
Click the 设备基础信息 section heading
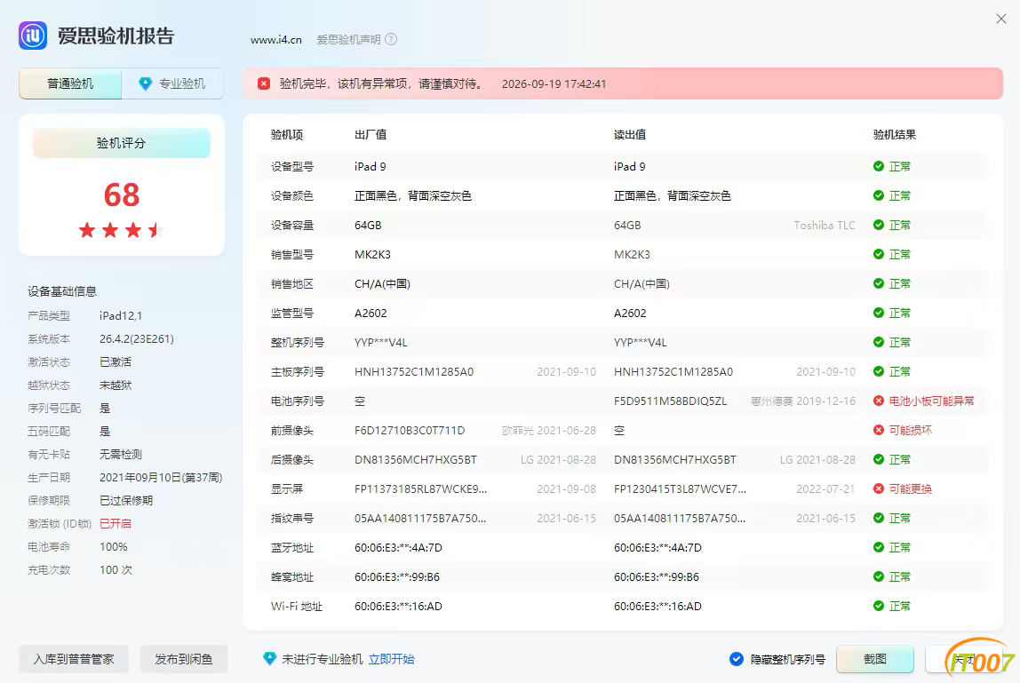coord(62,291)
